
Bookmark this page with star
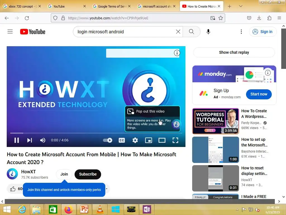(x=221, y=18)
